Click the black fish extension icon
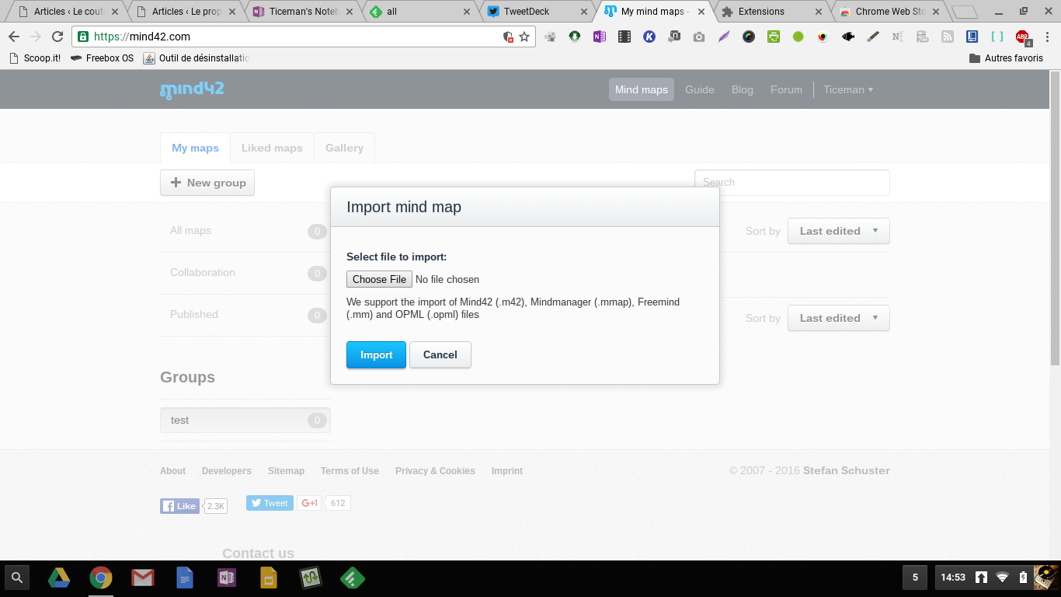The image size is (1061, 597). 847,37
